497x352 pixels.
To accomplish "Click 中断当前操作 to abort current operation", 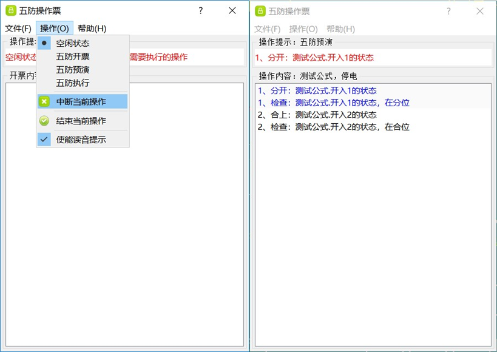I will click(82, 101).
